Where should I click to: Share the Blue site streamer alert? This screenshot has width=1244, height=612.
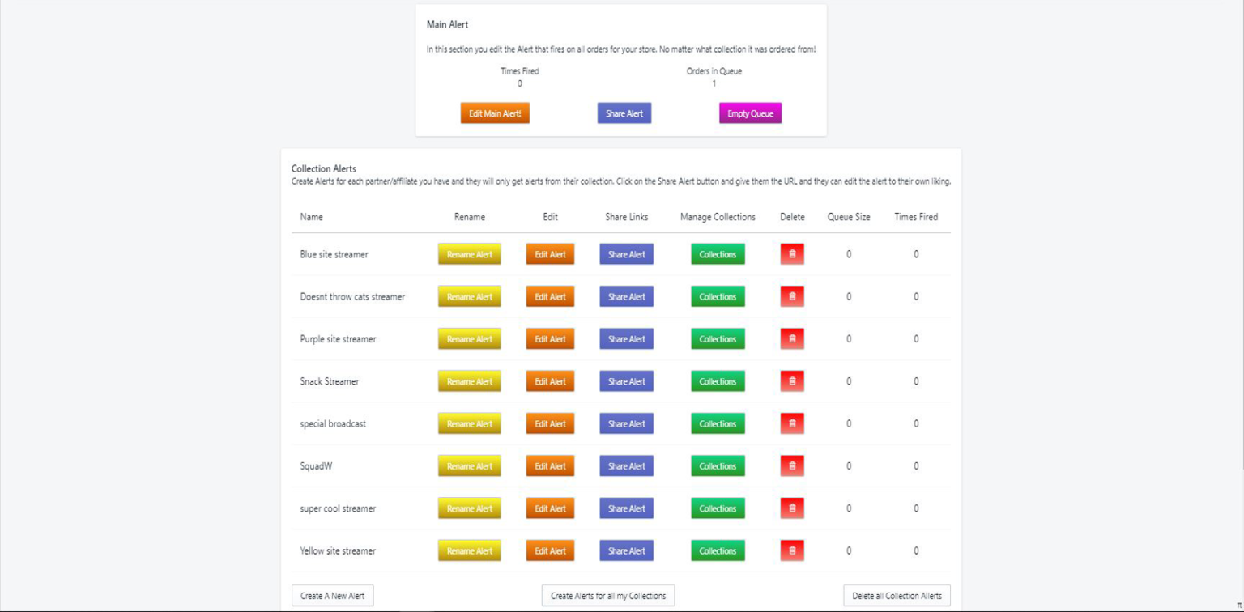tap(626, 254)
